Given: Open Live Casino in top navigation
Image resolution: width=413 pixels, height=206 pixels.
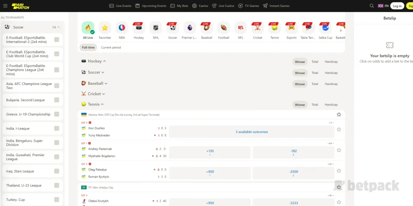Looking at the screenshot, I should [x=223, y=6].
